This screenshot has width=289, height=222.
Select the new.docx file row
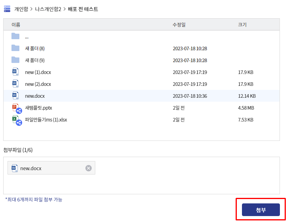coord(35,96)
